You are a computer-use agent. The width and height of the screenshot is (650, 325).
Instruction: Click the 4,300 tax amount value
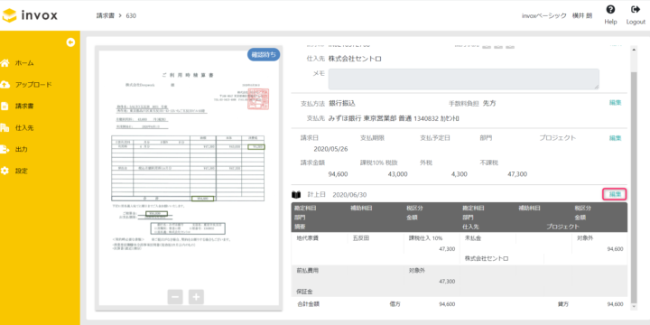[x=460, y=174]
